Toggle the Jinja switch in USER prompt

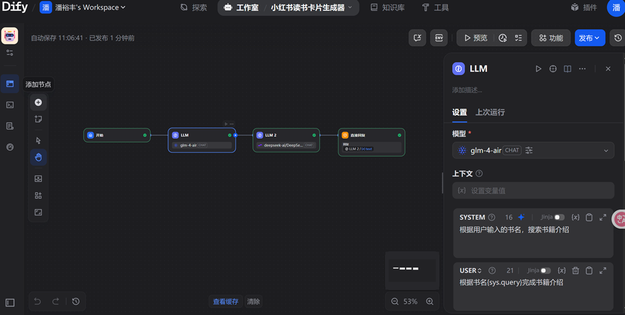coord(546,270)
